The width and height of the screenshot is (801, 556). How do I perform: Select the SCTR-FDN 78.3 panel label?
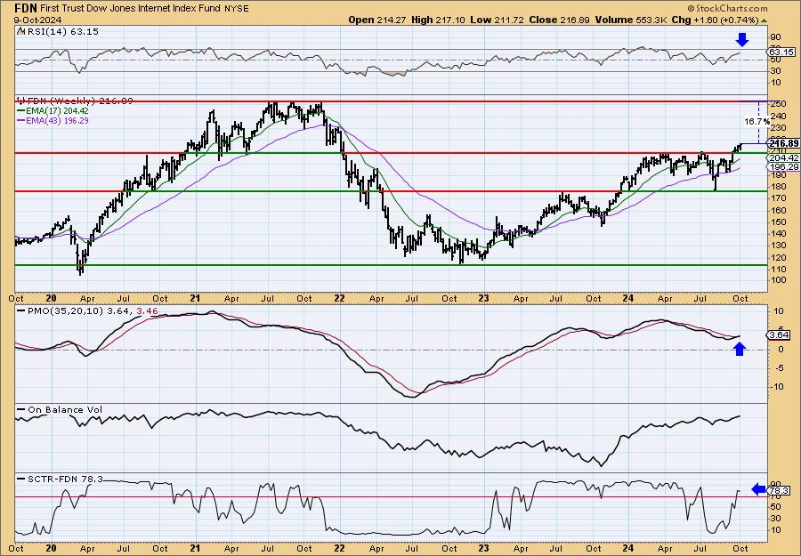(61, 479)
